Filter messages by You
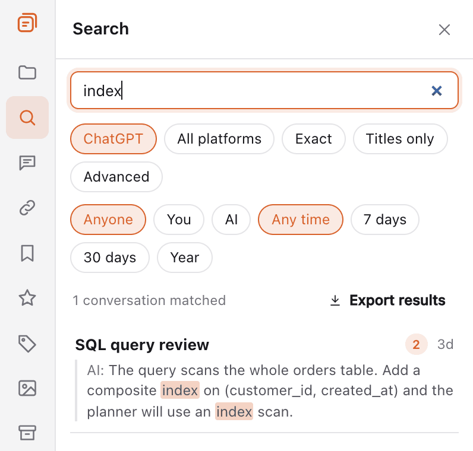Viewport: 473px width, 451px height. point(179,220)
